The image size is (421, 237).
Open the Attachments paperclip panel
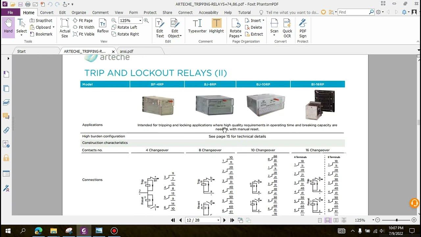(6, 130)
